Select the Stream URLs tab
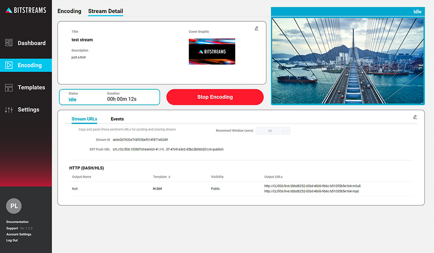This screenshot has width=434, height=253. click(84, 119)
